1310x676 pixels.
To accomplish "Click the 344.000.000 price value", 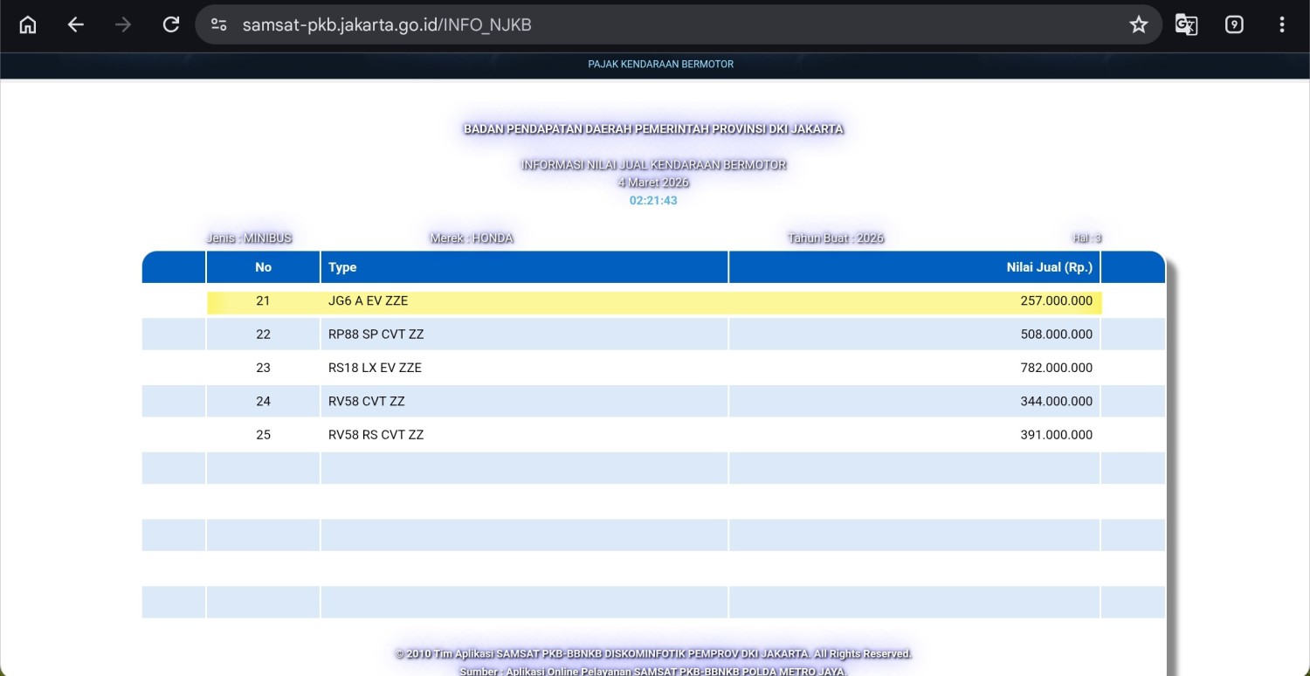I will (x=1056, y=402).
